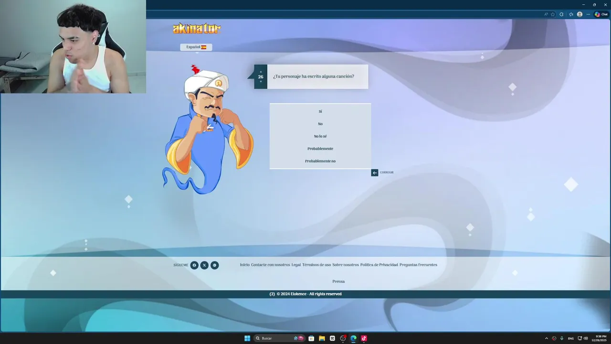This screenshot has width=611, height=344.
Task: Select the Probablemente answer
Action: (320, 149)
